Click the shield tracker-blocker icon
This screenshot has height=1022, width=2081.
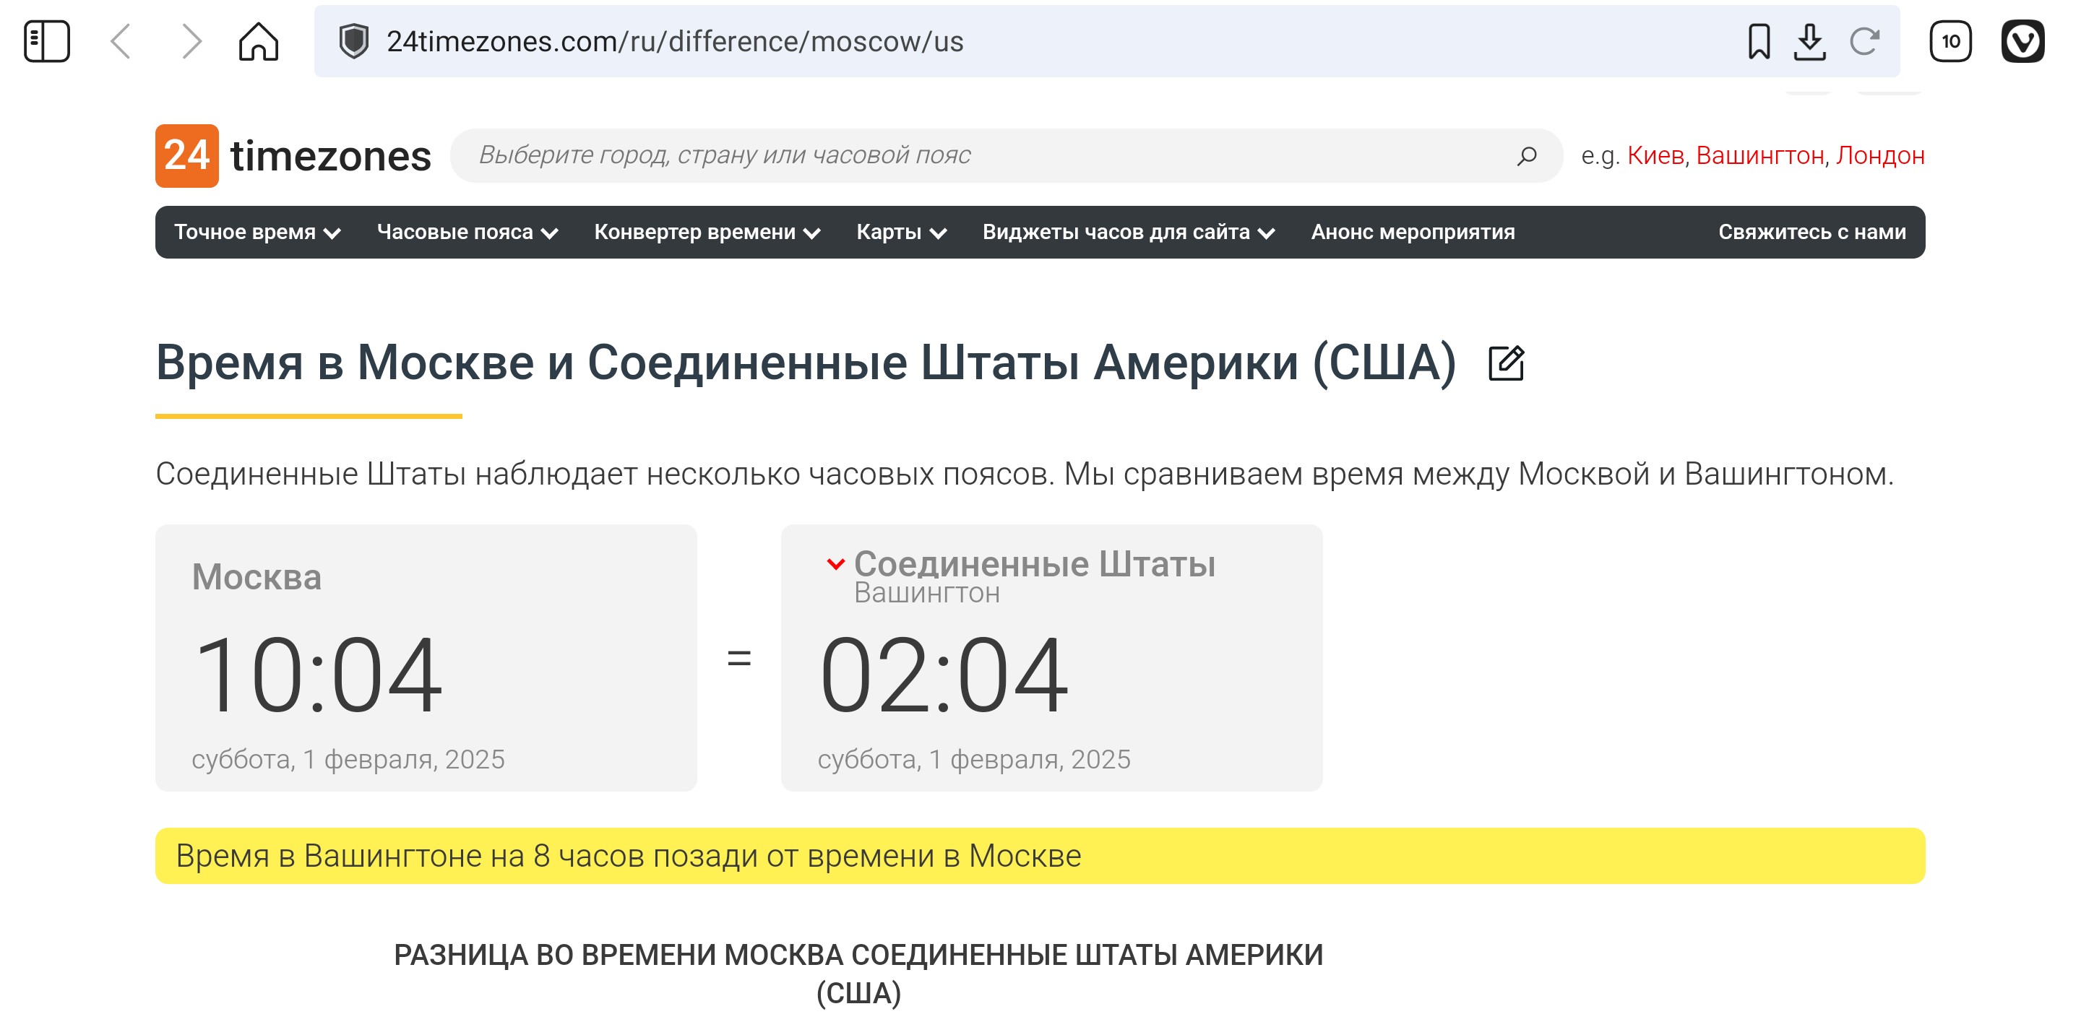[354, 41]
